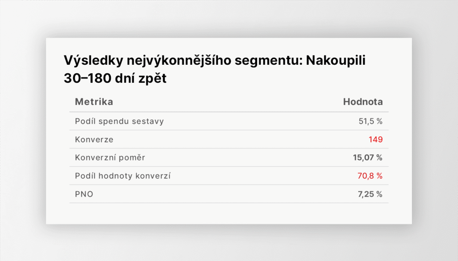
Task: Click the PNO row label
Action: click(84, 194)
